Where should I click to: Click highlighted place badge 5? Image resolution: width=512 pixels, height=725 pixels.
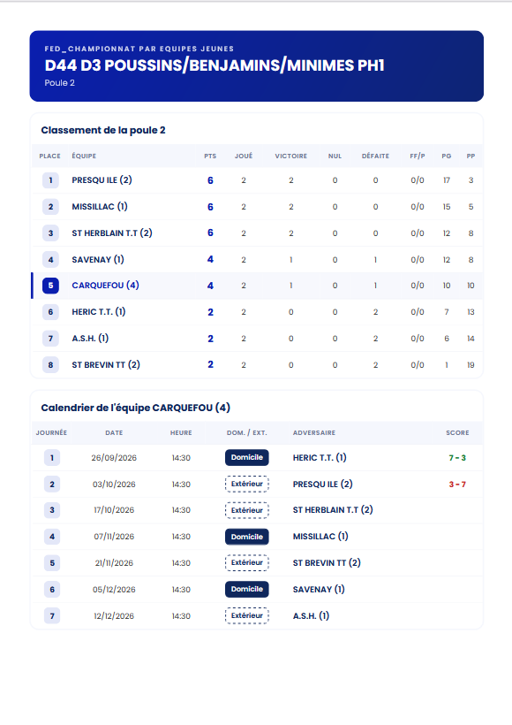[x=50, y=286]
